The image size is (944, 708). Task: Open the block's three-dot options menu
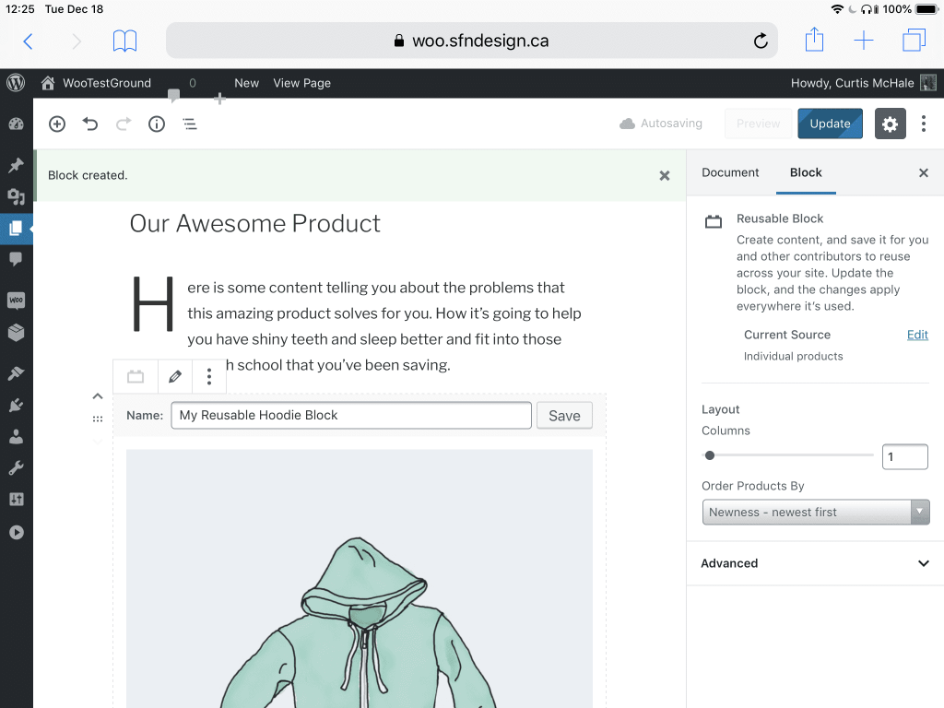click(x=209, y=376)
